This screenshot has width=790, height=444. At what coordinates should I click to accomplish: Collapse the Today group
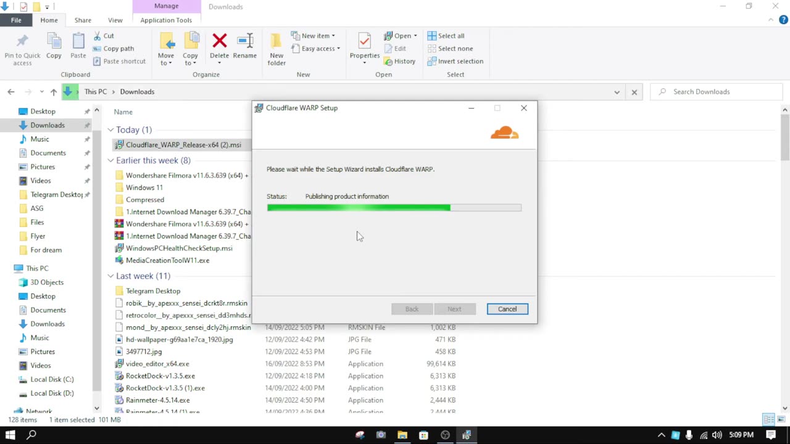[110, 129]
